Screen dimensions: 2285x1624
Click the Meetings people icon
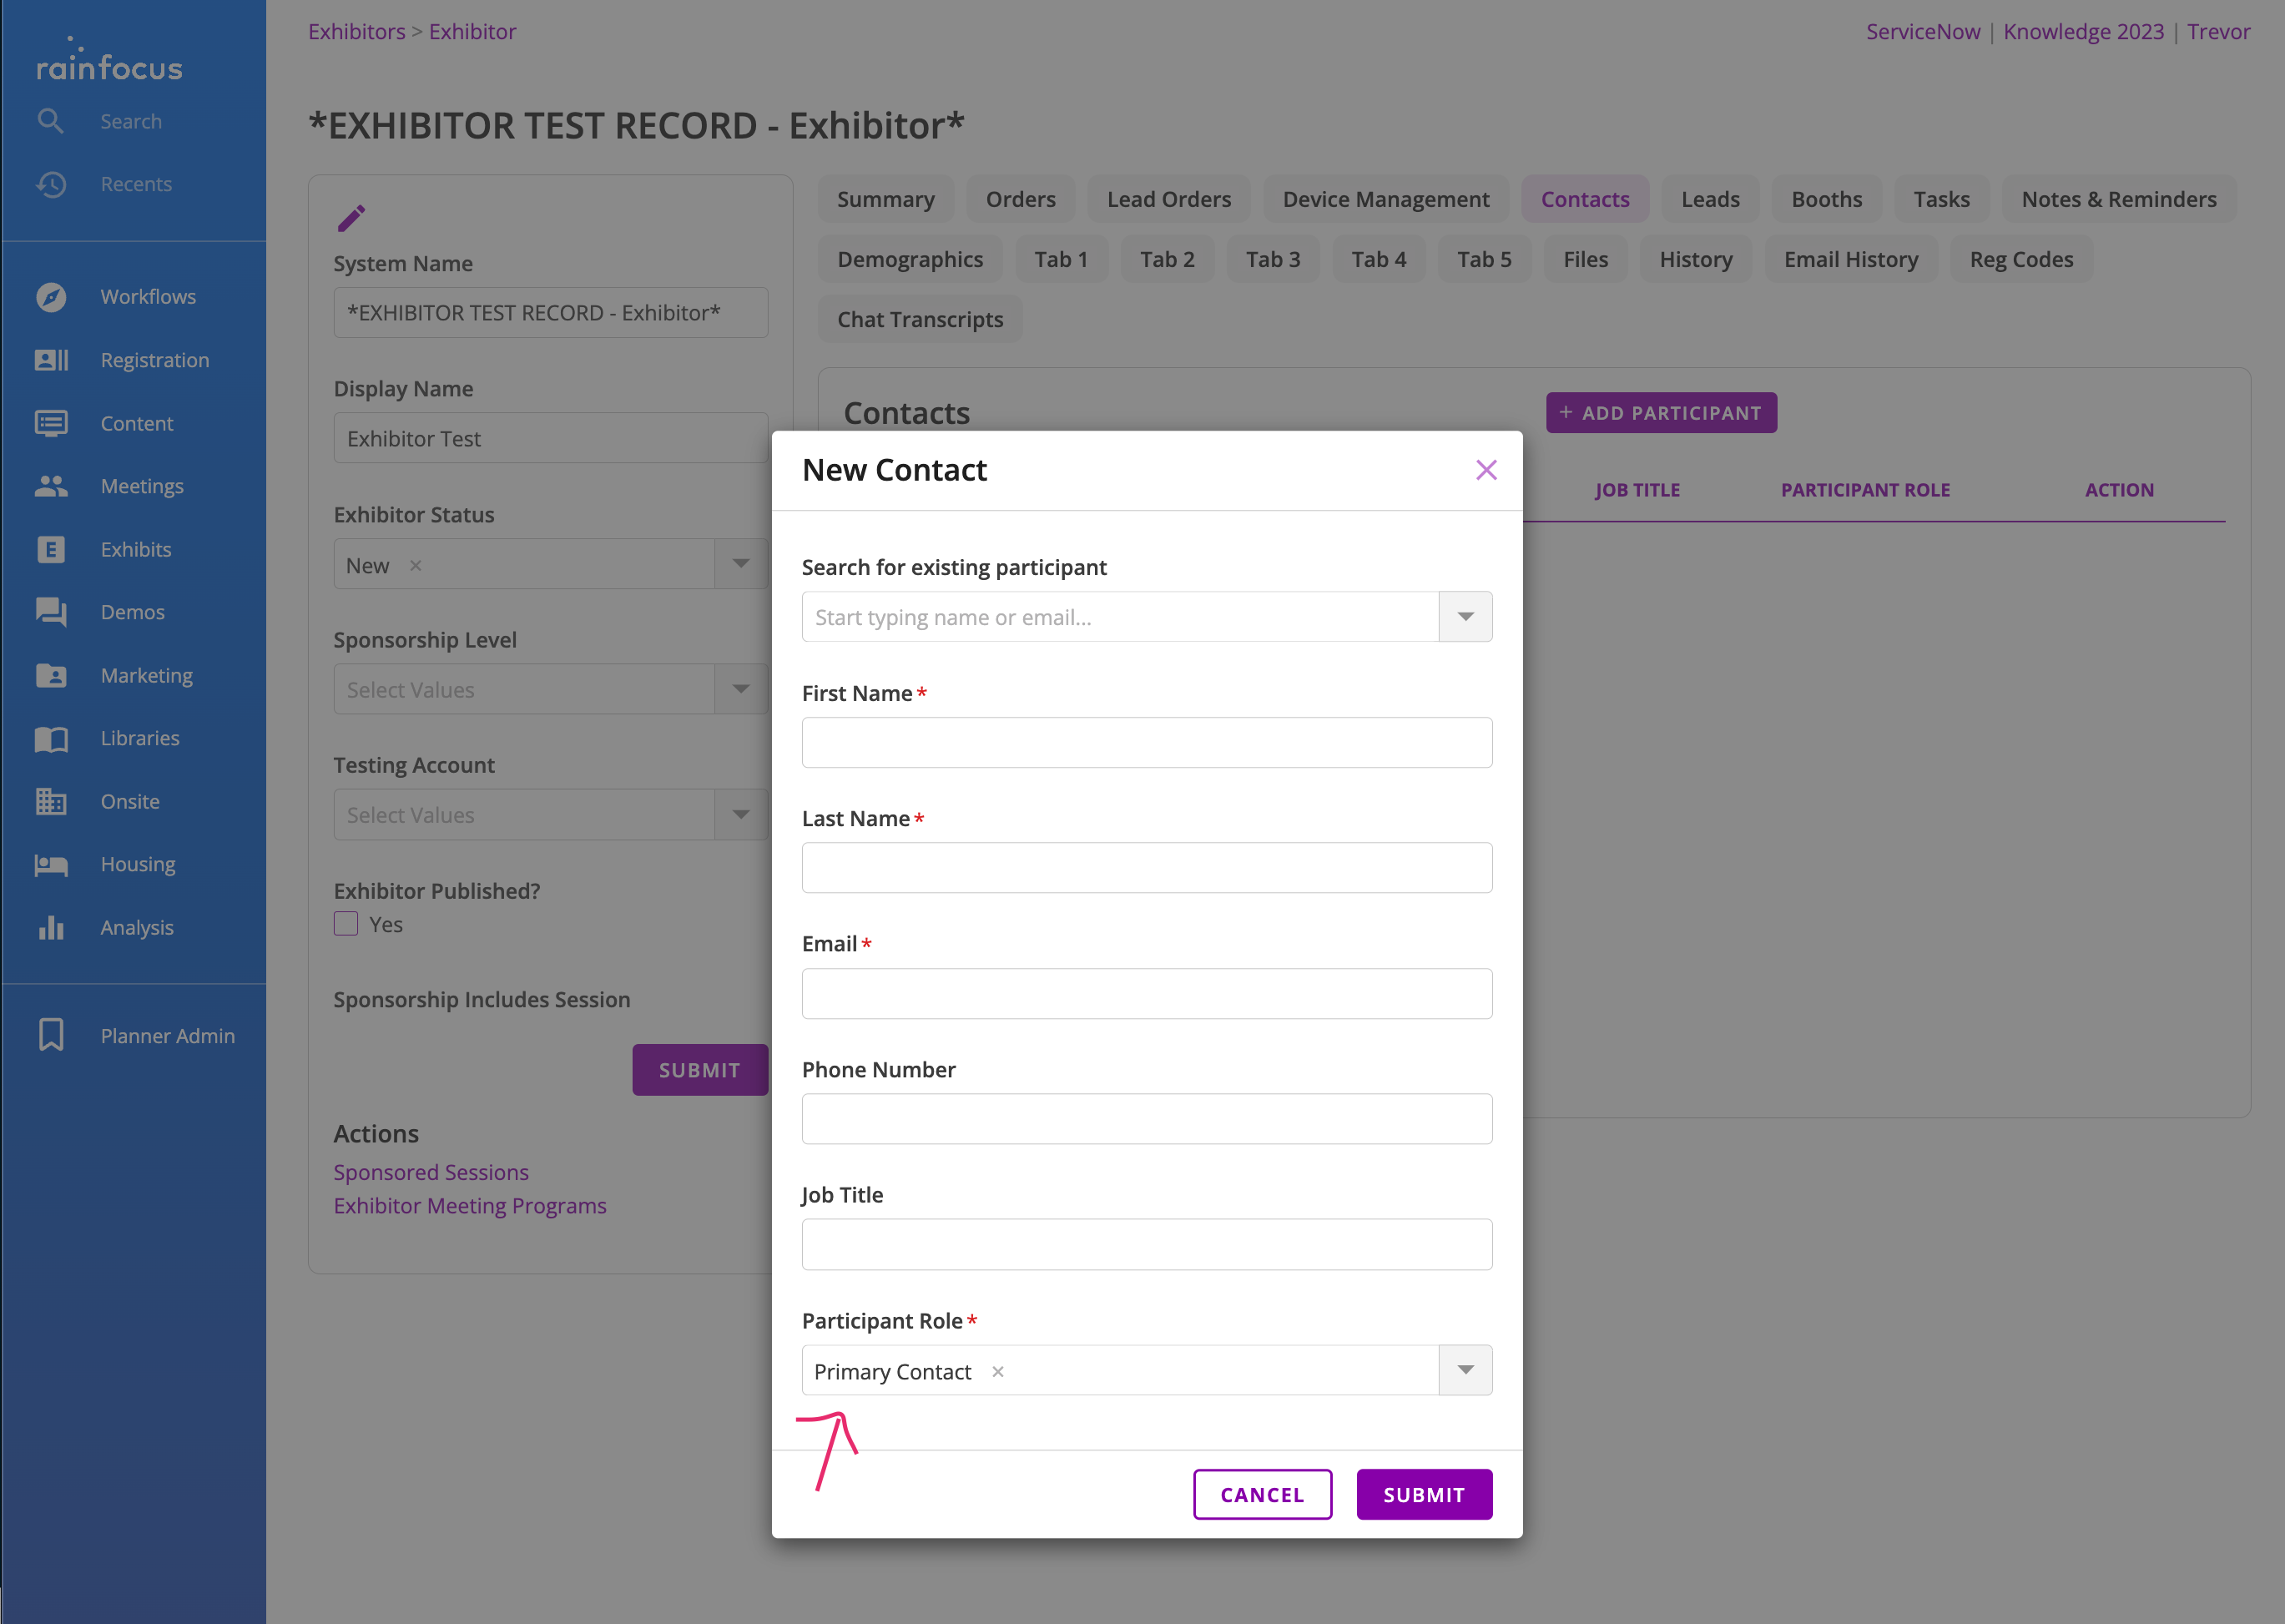tap(51, 486)
